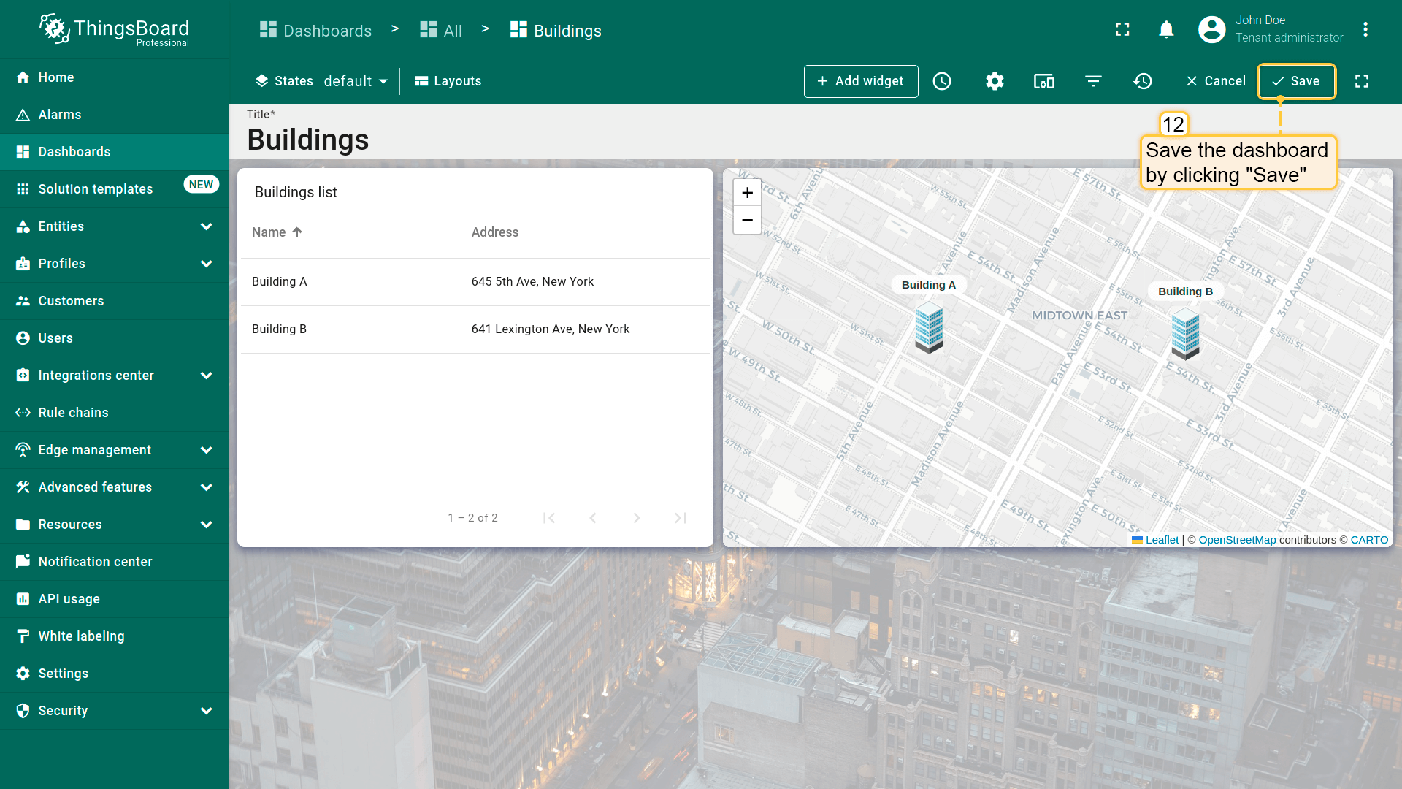
Task: Open the version control history icon
Action: click(1143, 81)
